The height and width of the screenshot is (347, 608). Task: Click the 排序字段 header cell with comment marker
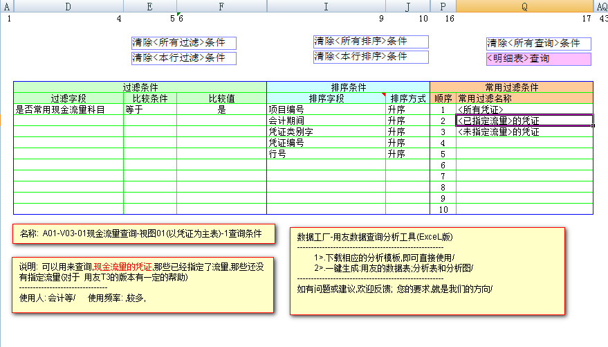pos(325,98)
